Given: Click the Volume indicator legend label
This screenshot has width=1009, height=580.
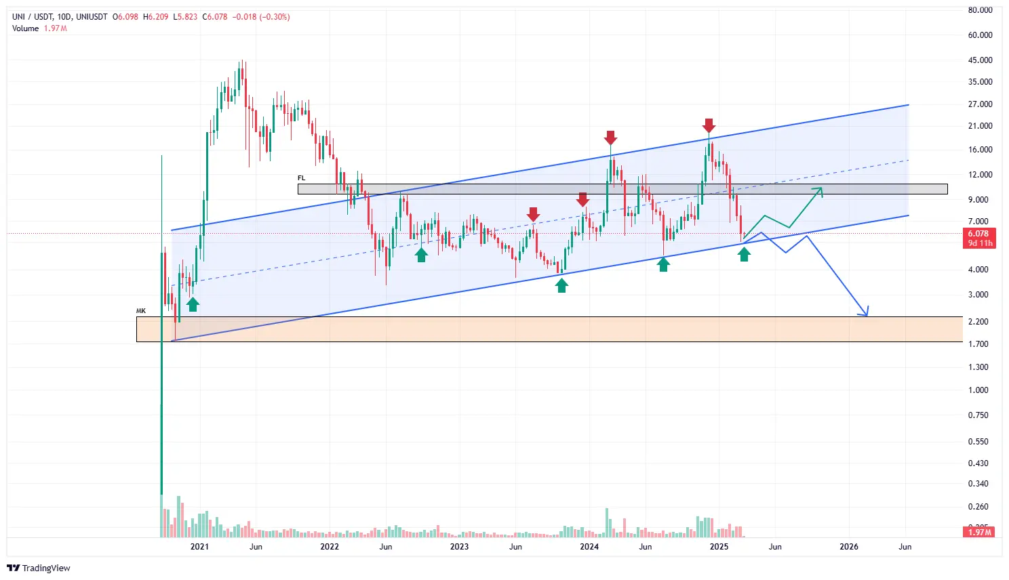Looking at the screenshot, I should 26,28.
